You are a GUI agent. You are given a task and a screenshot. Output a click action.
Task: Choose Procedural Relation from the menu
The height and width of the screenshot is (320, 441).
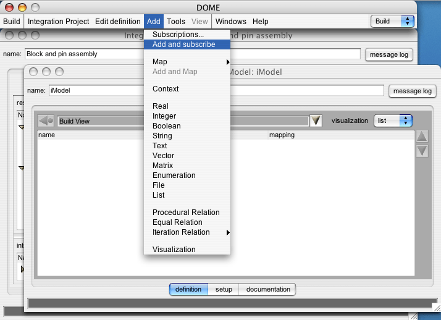[187, 213]
